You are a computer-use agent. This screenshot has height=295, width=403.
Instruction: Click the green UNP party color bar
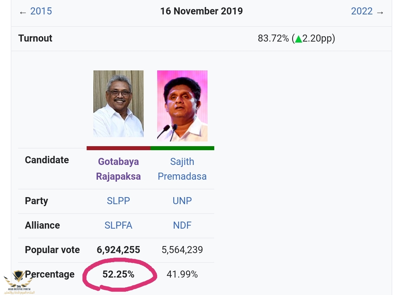[182, 148]
